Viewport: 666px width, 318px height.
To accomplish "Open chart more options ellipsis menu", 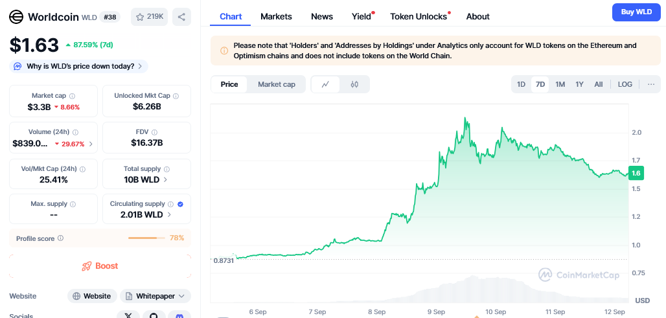I will point(651,84).
